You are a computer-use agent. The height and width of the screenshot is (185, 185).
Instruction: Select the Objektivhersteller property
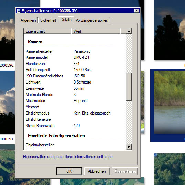[75, 145]
